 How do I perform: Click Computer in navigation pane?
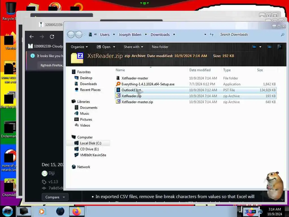coord(85,137)
